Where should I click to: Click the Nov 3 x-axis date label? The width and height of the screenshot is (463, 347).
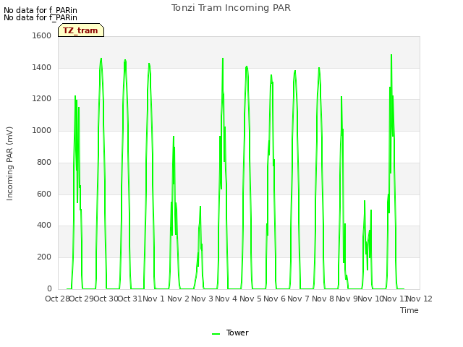click(202, 299)
